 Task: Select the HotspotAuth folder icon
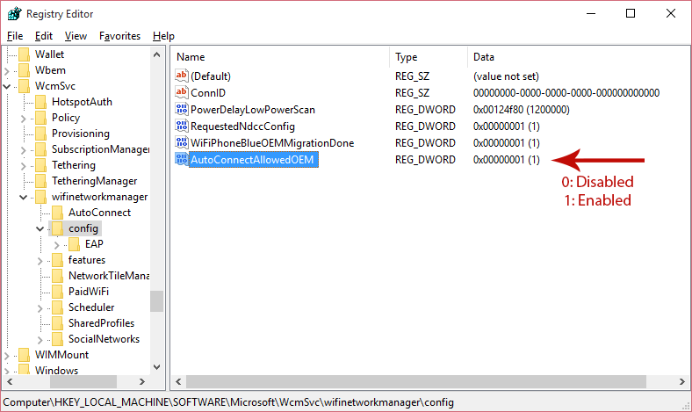41,102
